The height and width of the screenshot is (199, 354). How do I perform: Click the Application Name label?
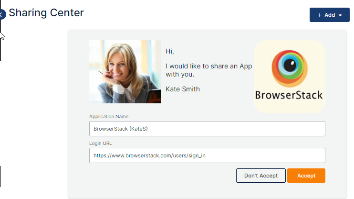click(x=109, y=116)
